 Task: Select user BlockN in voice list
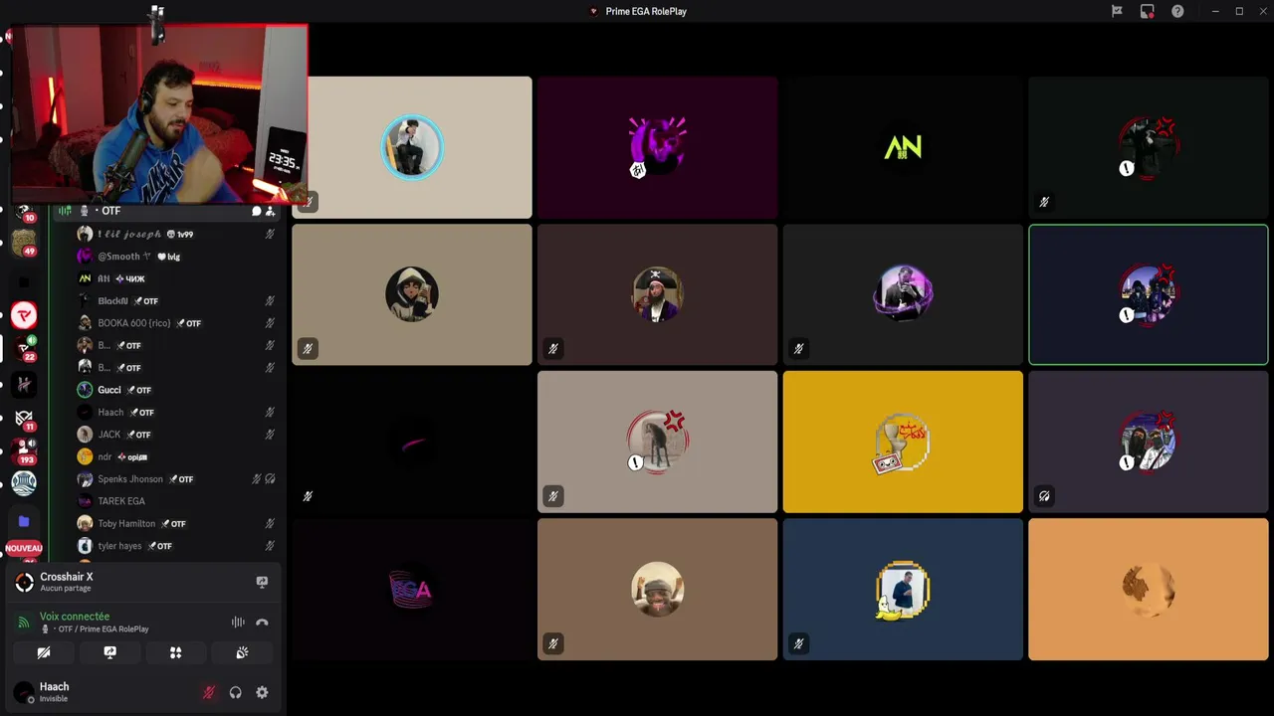pyautogui.click(x=174, y=300)
